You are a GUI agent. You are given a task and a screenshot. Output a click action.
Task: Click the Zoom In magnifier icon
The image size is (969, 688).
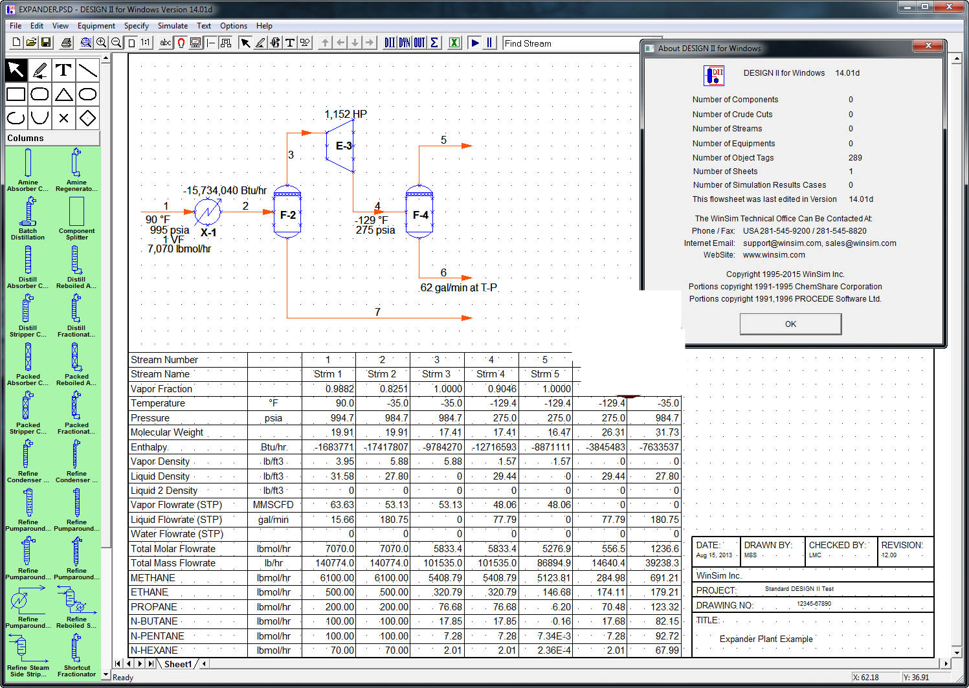tap(102, 43)
